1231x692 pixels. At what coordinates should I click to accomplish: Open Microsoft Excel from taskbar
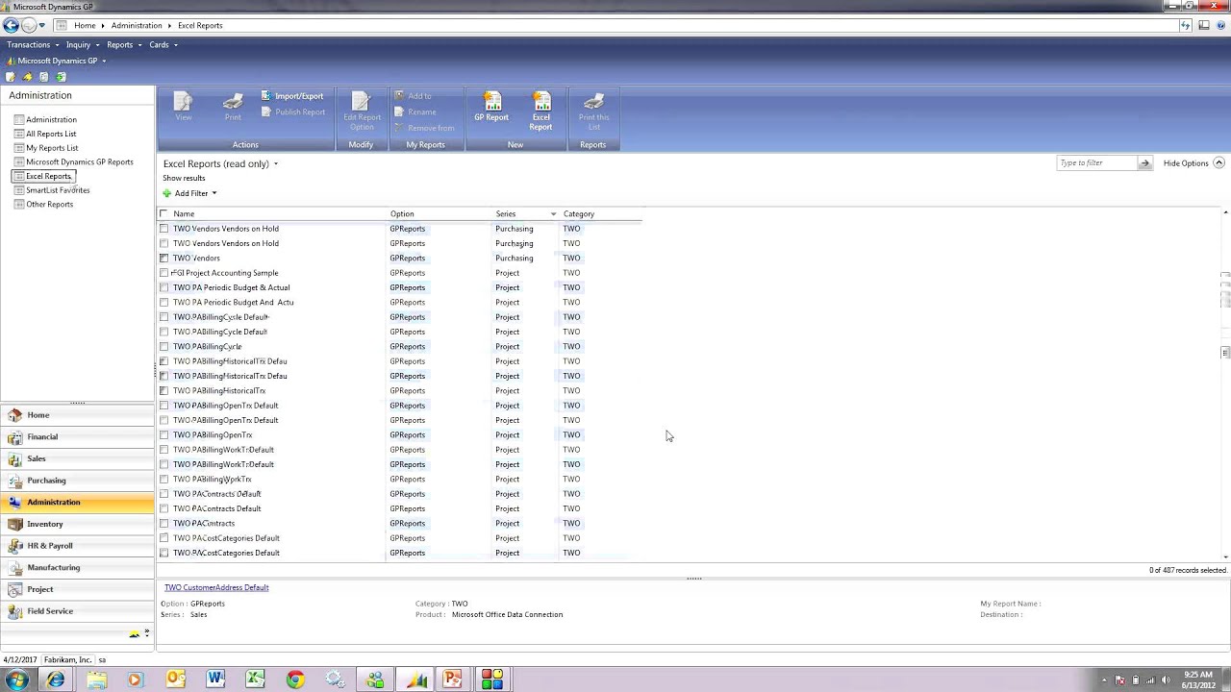coord(255,680)
